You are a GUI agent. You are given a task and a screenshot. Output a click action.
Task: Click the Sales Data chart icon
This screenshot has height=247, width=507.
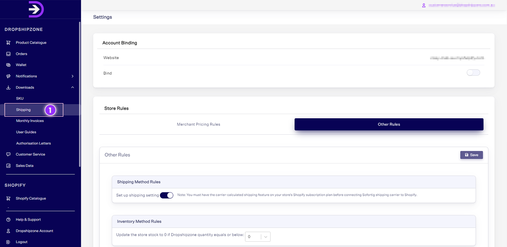(x=9, y=166)
